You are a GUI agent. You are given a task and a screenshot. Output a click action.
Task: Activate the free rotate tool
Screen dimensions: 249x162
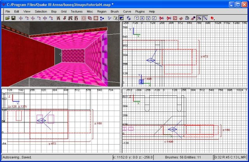129,18
